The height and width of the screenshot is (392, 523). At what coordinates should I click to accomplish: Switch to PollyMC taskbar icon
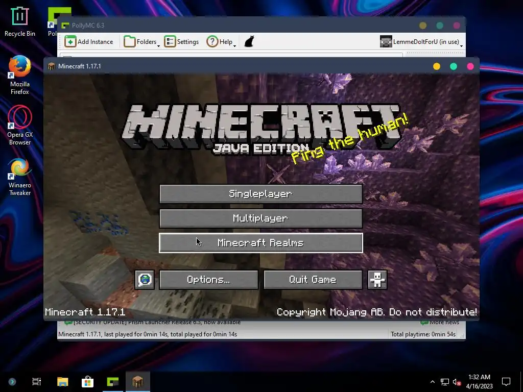click(x=113, y=382)
